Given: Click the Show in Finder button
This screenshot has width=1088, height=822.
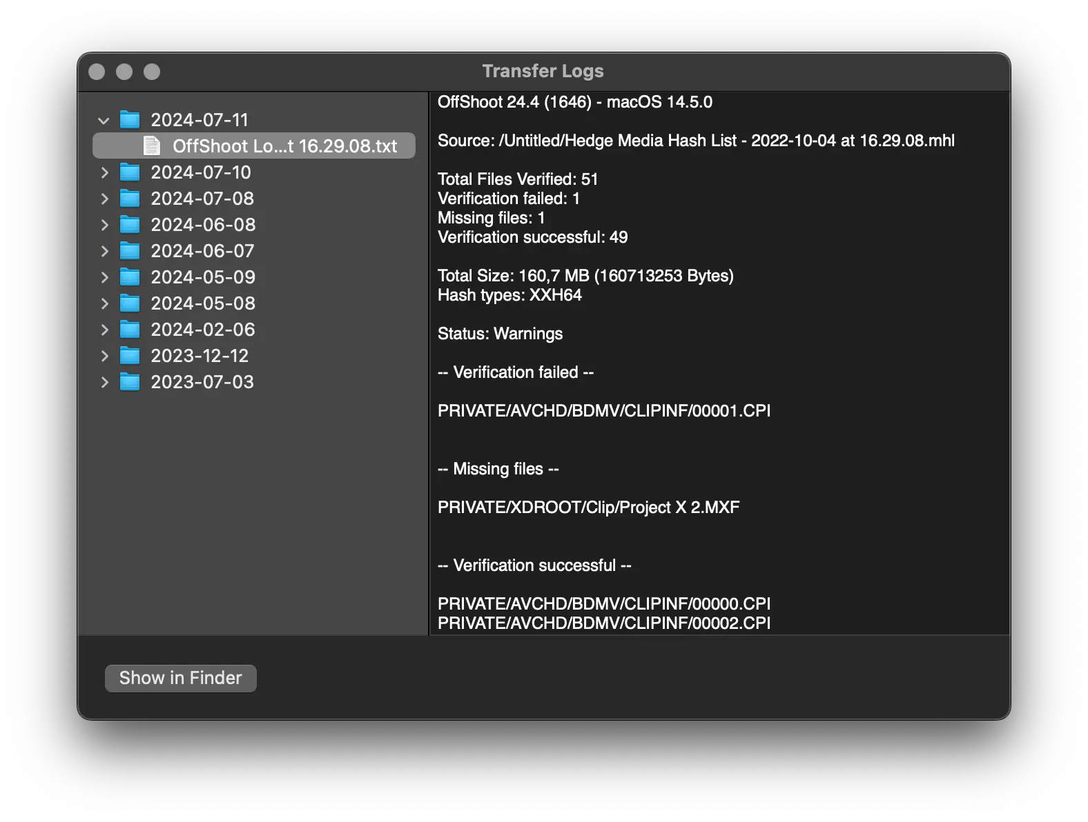Looking at the screenshot, I should [181, 678].
